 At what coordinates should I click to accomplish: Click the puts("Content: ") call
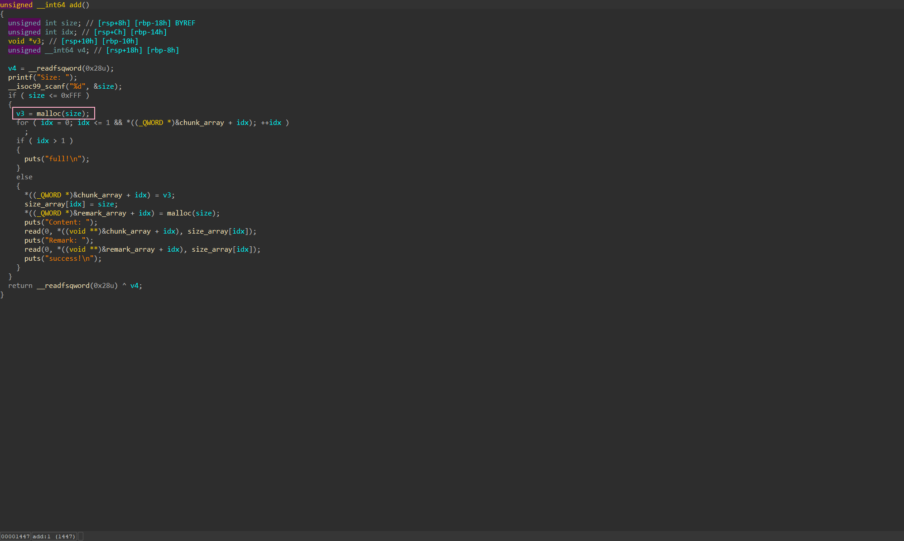(61, 222)
